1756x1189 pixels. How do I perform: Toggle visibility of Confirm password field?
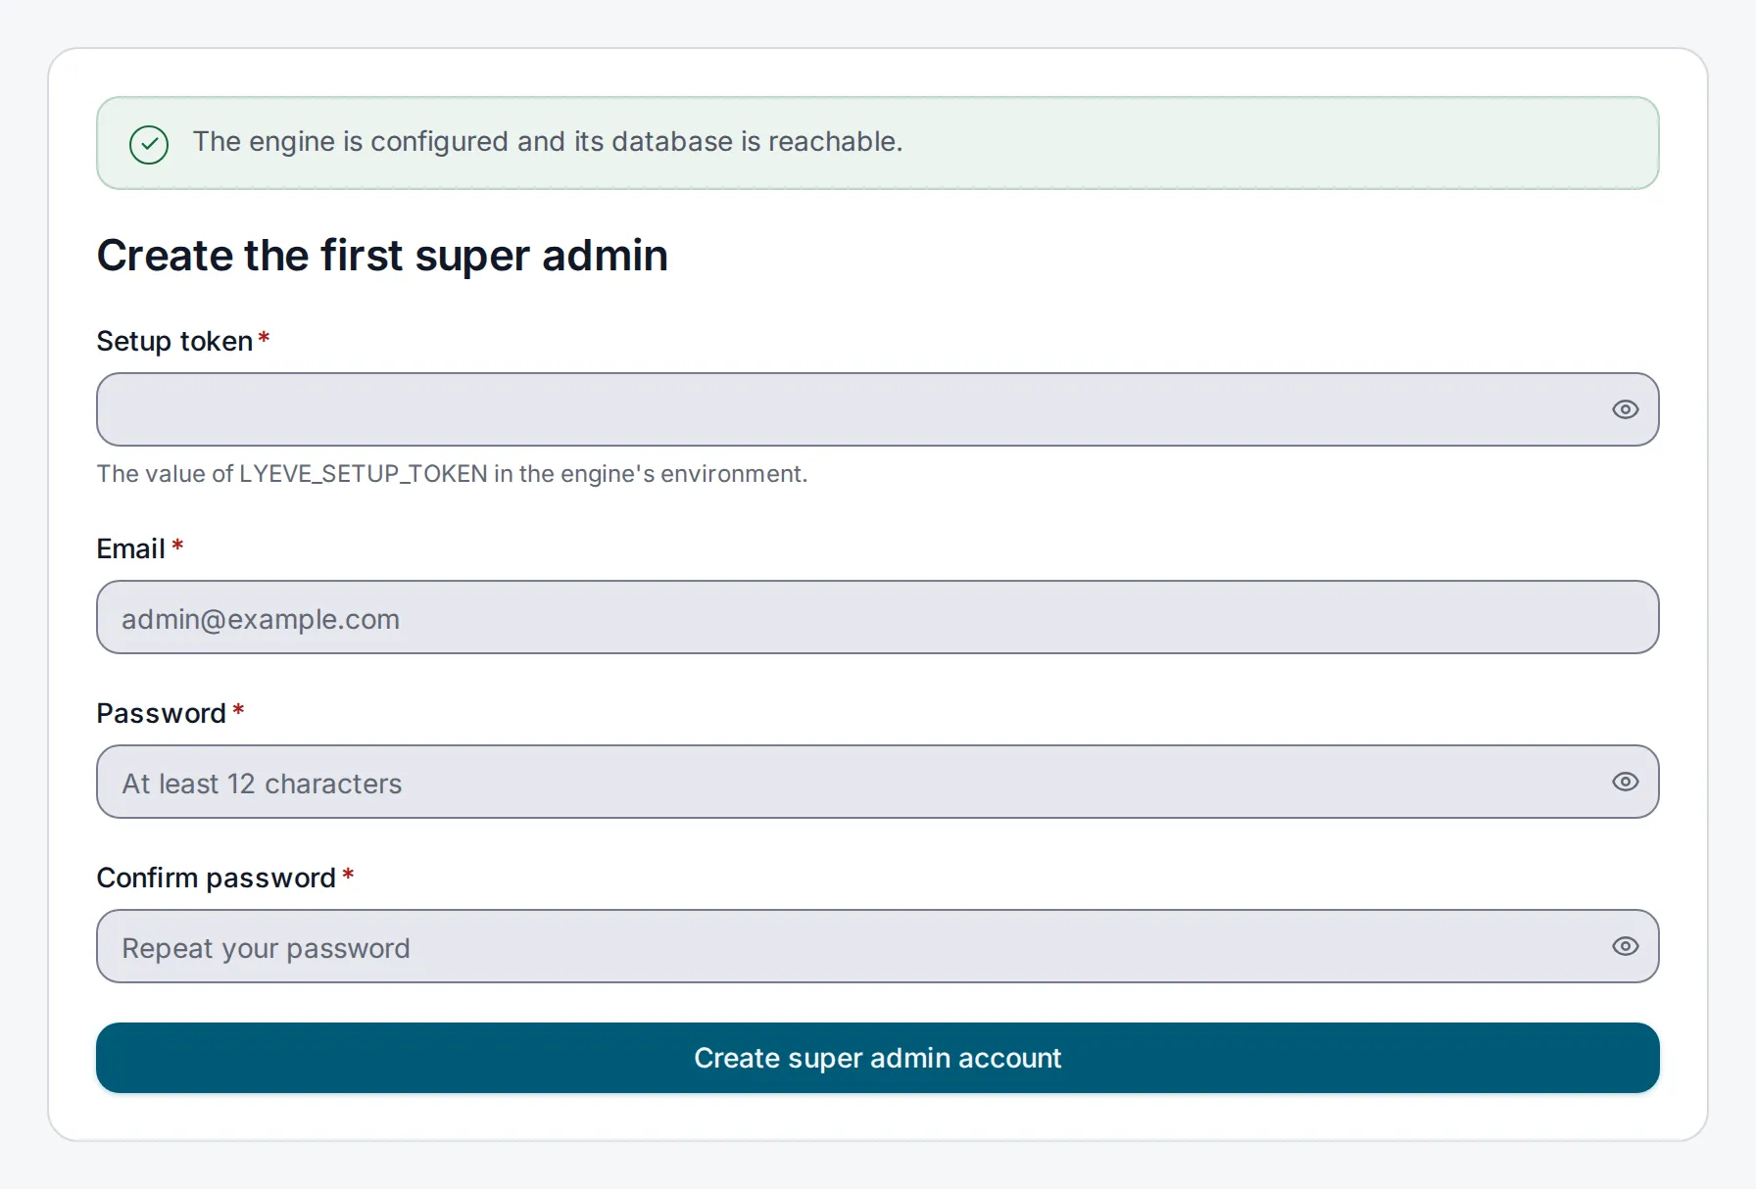[x=1625, y=946]
